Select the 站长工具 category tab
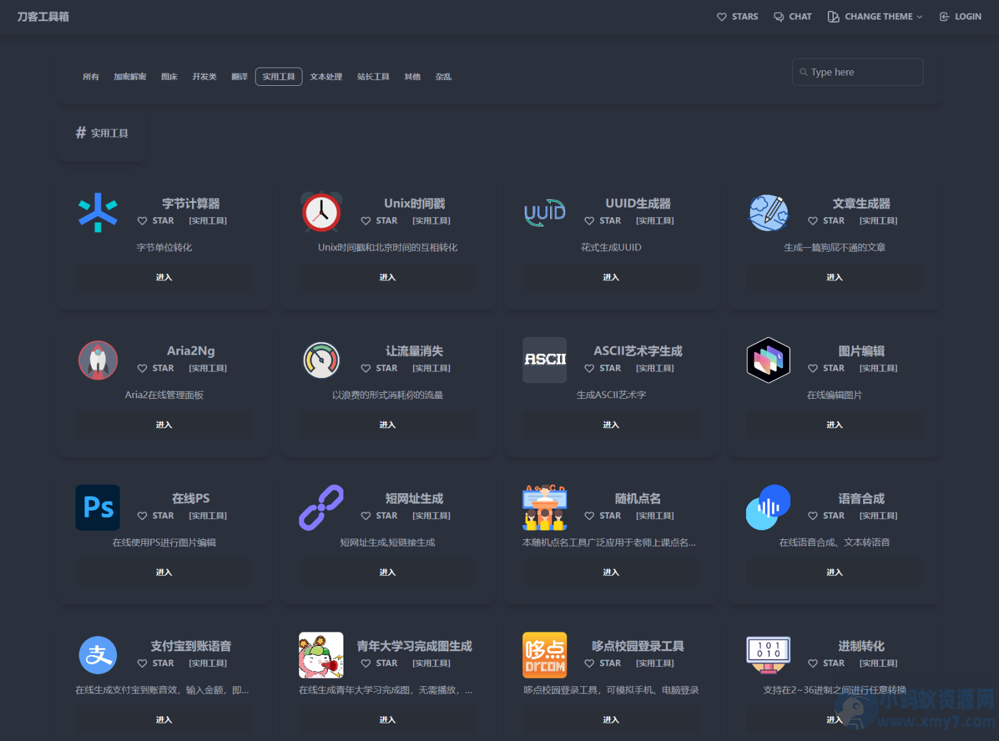The image size is (999, 741). coord(373,77)
